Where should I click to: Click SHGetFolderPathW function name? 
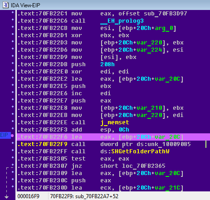point(140,151)
